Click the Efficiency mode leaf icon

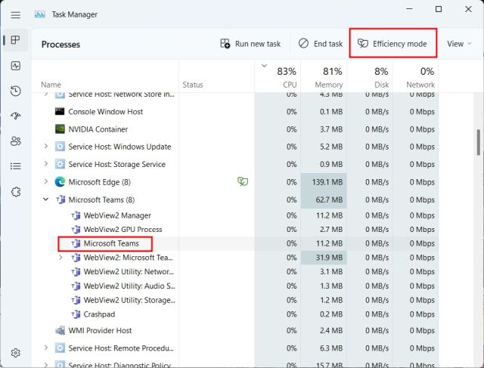click(363, 44)
